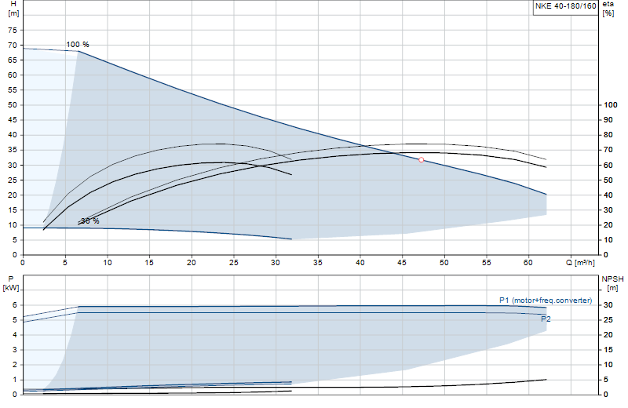Click the P1 (motor+freq.converter) curve label
628x408 pixels.
coord(546,301)
